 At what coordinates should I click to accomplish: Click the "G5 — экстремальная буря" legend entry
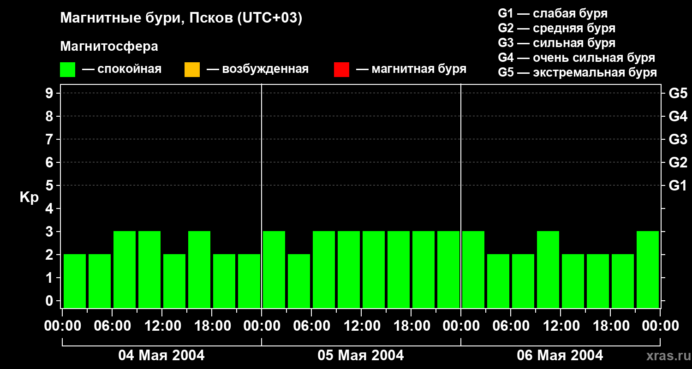577,72
